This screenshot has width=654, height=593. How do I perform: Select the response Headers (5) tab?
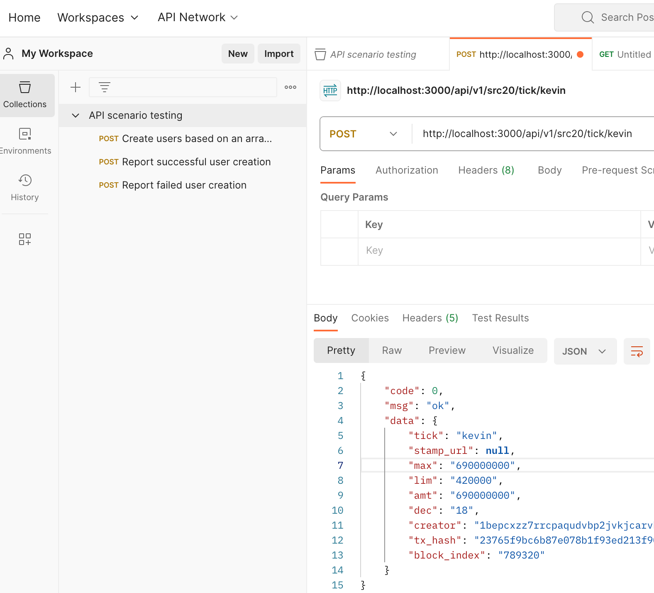[x=430, y=318]
